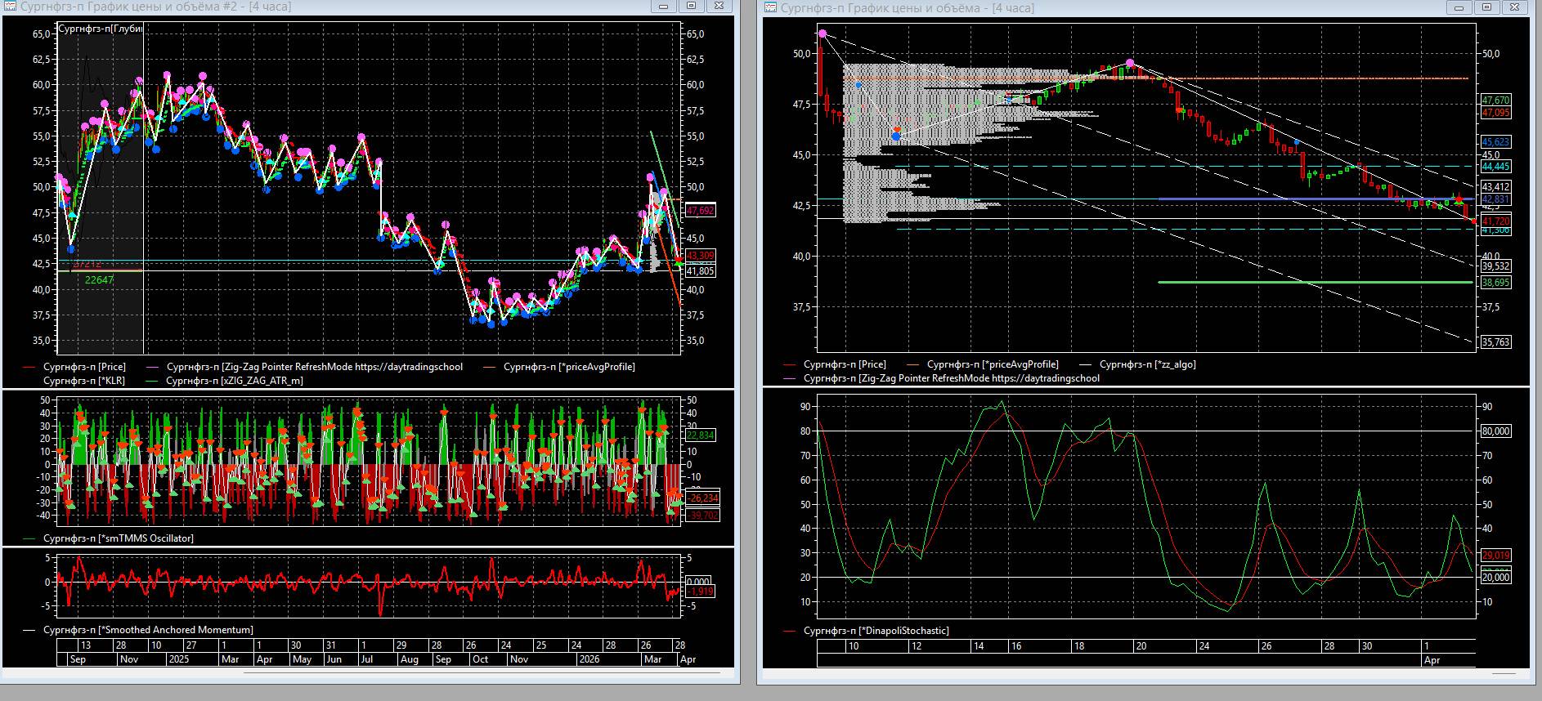Click the chart icon in the #2 window title bar

[11, 7]
